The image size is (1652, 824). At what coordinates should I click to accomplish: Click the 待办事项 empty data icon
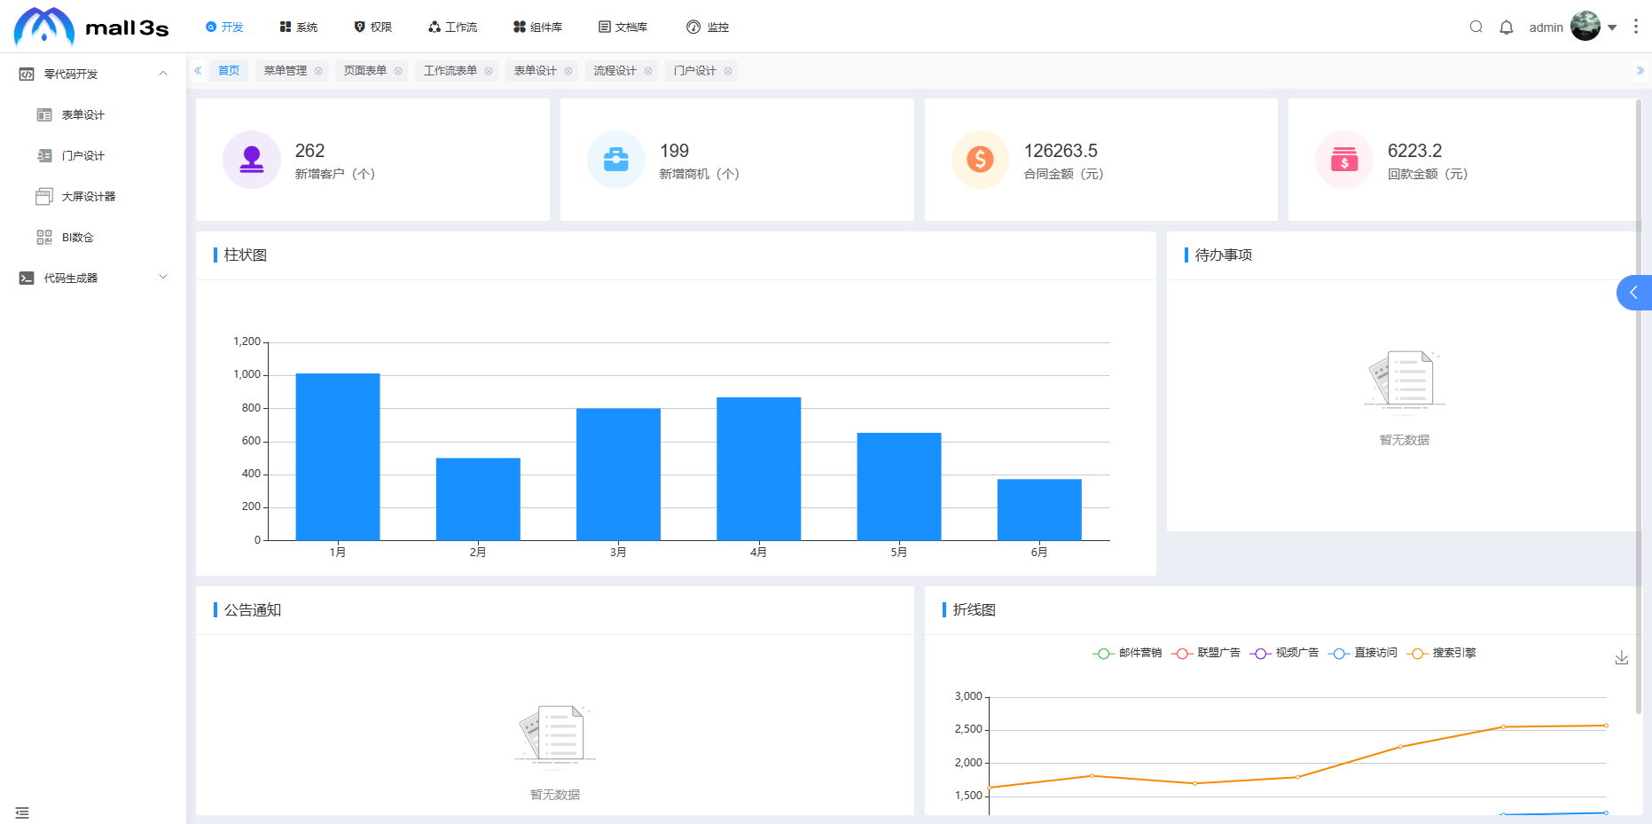pos(1405,383)
